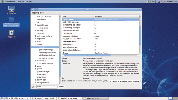Uncheck the raise-on-click checkbox

tap(95, 44)
